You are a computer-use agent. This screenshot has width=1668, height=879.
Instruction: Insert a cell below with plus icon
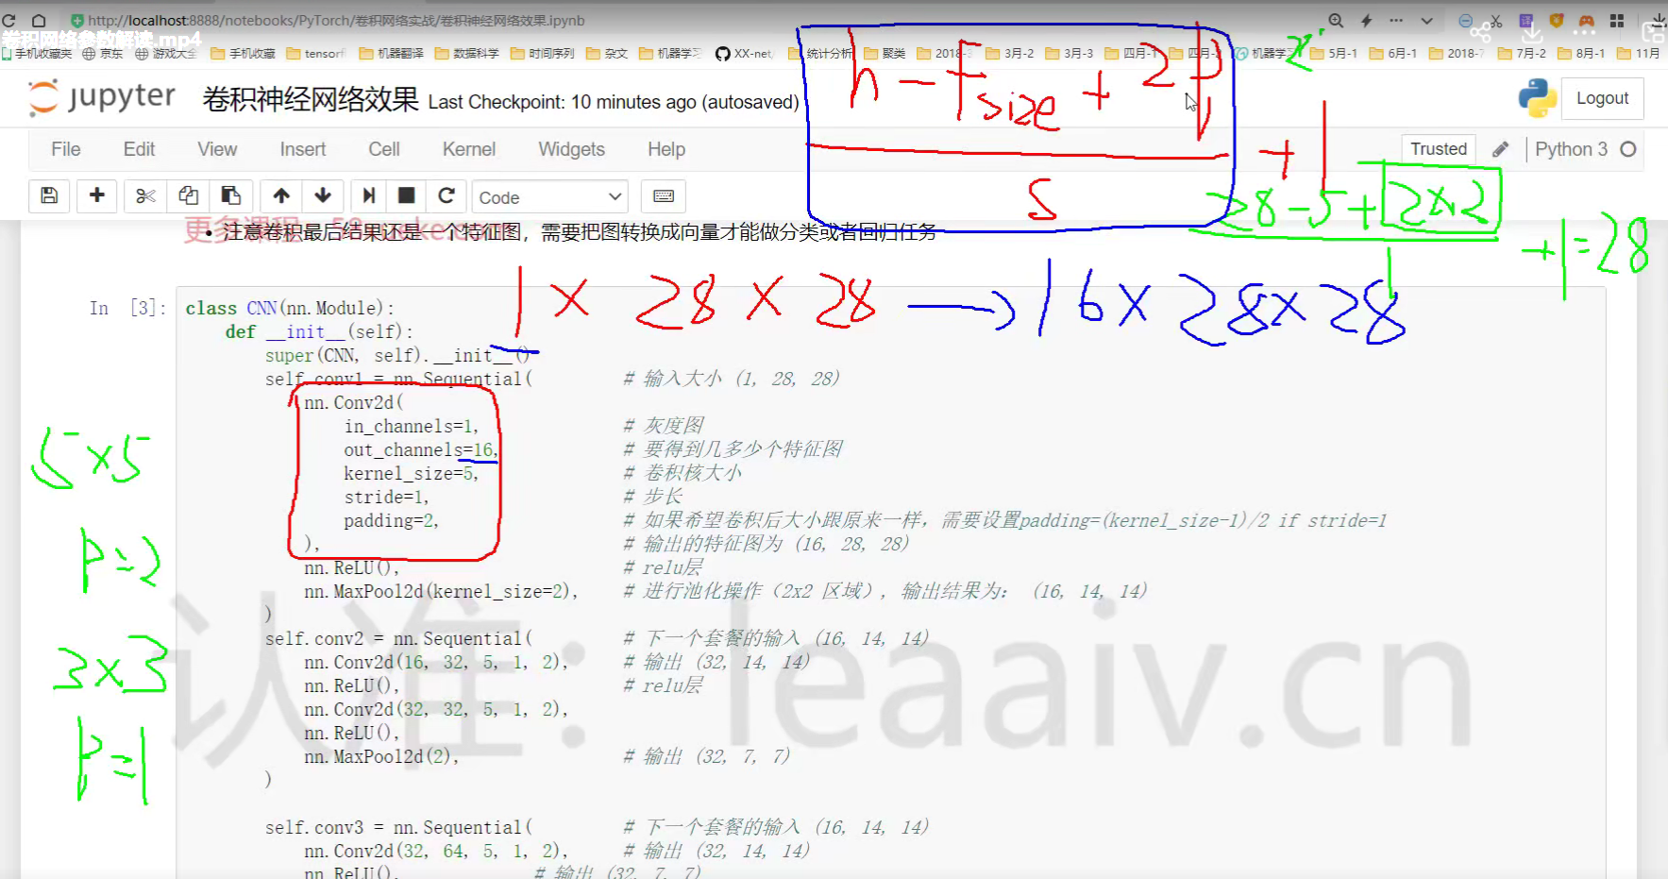(x=96, y=195)
